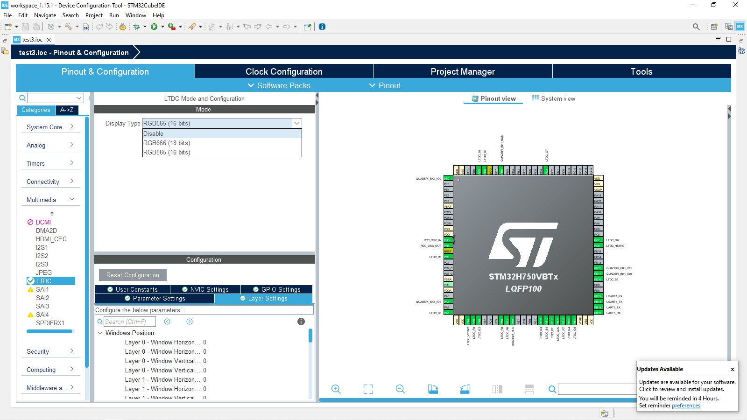Click the parameter Search (Ctrl+F) field

(x=129, y=322)
